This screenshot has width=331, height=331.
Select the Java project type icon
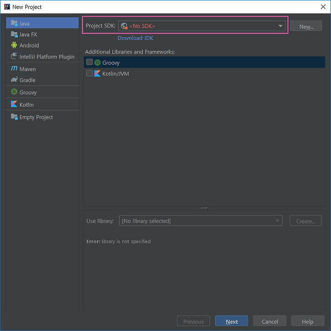pos(14,23)
